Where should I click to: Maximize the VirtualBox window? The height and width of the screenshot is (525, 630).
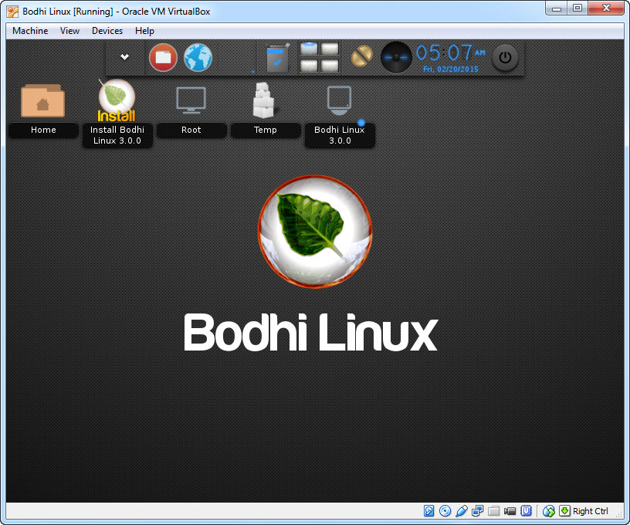[577, 8]
